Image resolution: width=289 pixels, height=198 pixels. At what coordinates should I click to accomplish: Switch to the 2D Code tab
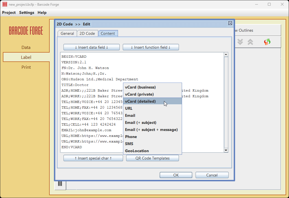87,33
